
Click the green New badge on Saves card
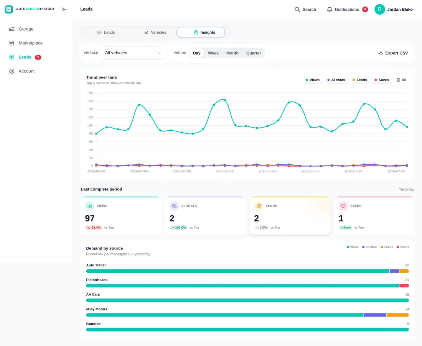click(346, 228)
